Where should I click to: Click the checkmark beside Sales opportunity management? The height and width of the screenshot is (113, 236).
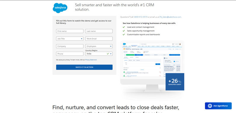point(124,31)
